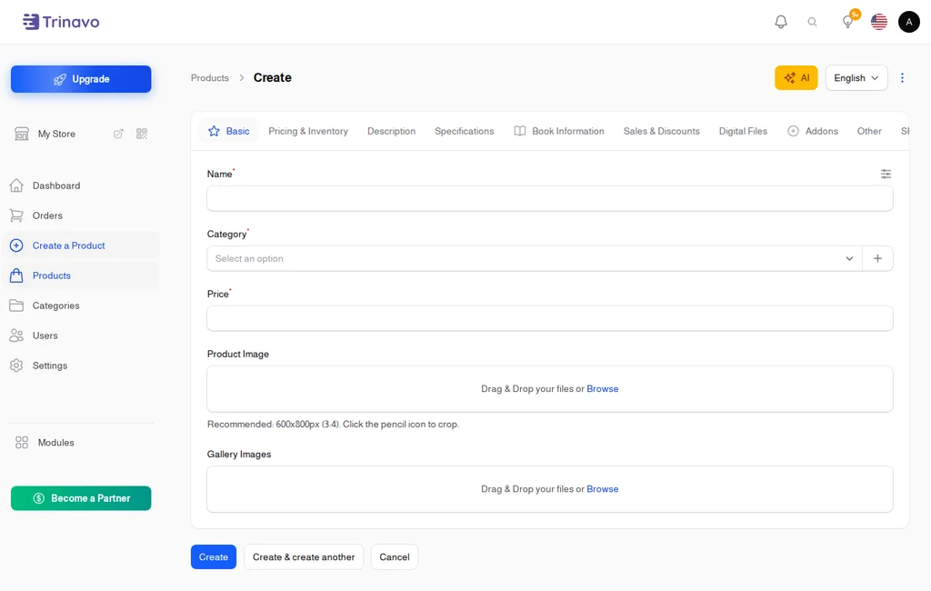Browse files for Gallery Images
This screenshot has height=591, width=931.
pos(603,489)
